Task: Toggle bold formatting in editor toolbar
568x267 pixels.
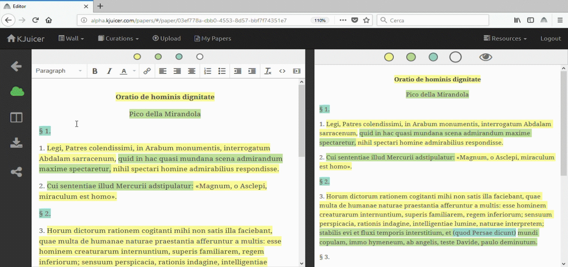Action: [x=95, y=71]
